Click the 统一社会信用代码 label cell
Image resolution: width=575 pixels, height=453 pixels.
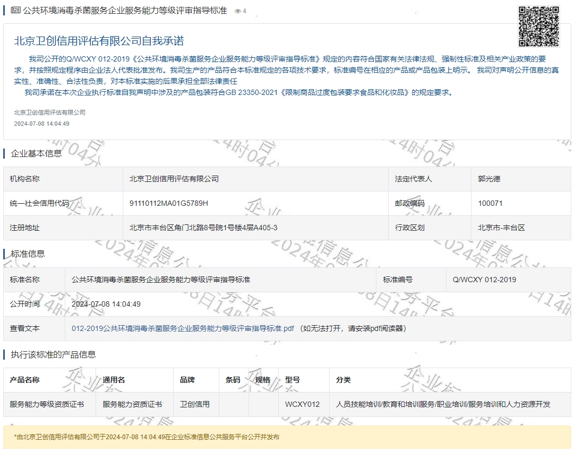(x=63, y=203)
